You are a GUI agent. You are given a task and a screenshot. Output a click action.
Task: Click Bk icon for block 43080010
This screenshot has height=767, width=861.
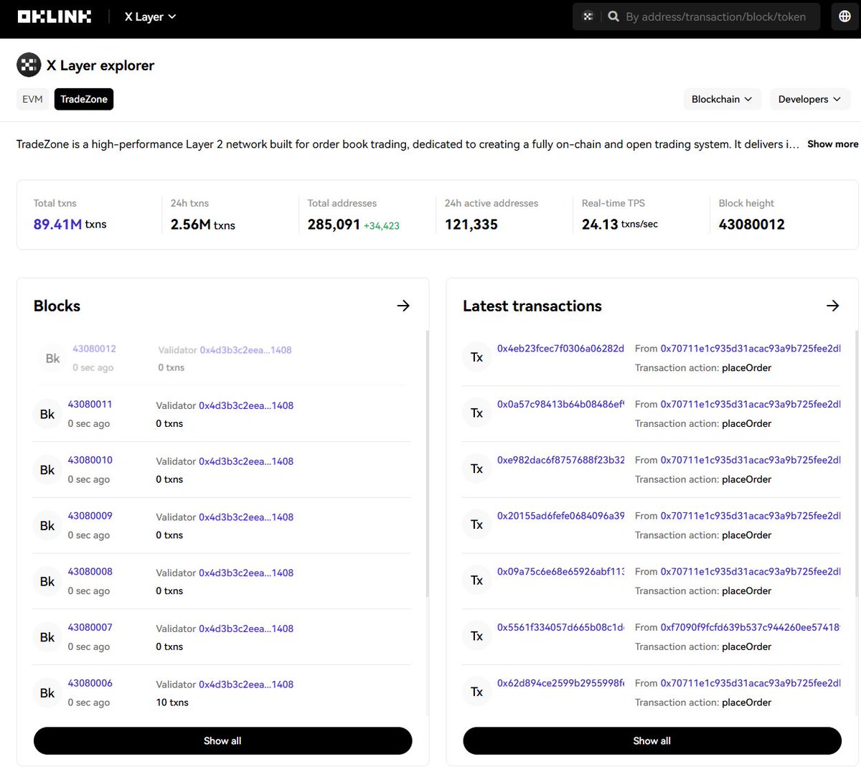pyautogui.click(x=47, y=470)
